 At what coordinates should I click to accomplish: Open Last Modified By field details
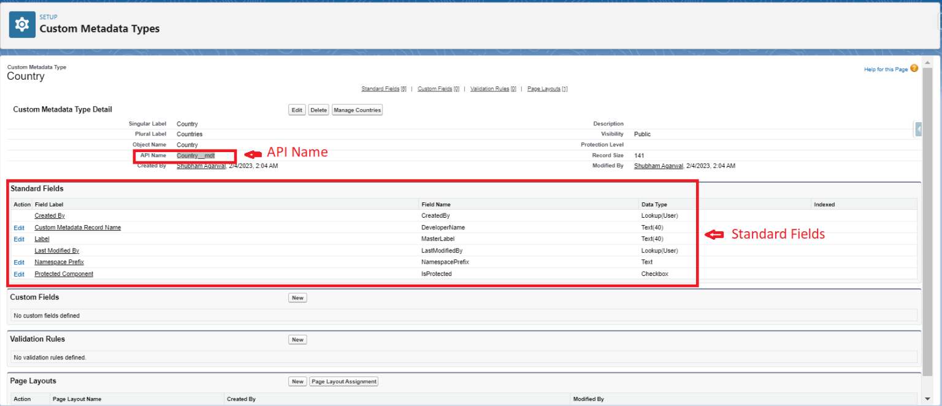pos(56,250)
